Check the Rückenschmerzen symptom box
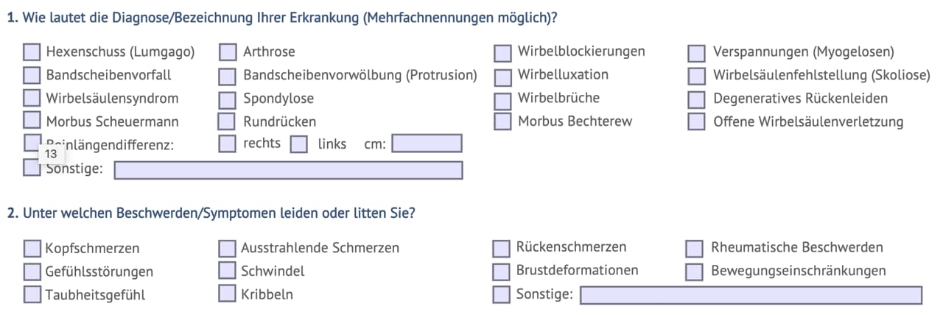943x323 pixels. (x=501, y=249)
